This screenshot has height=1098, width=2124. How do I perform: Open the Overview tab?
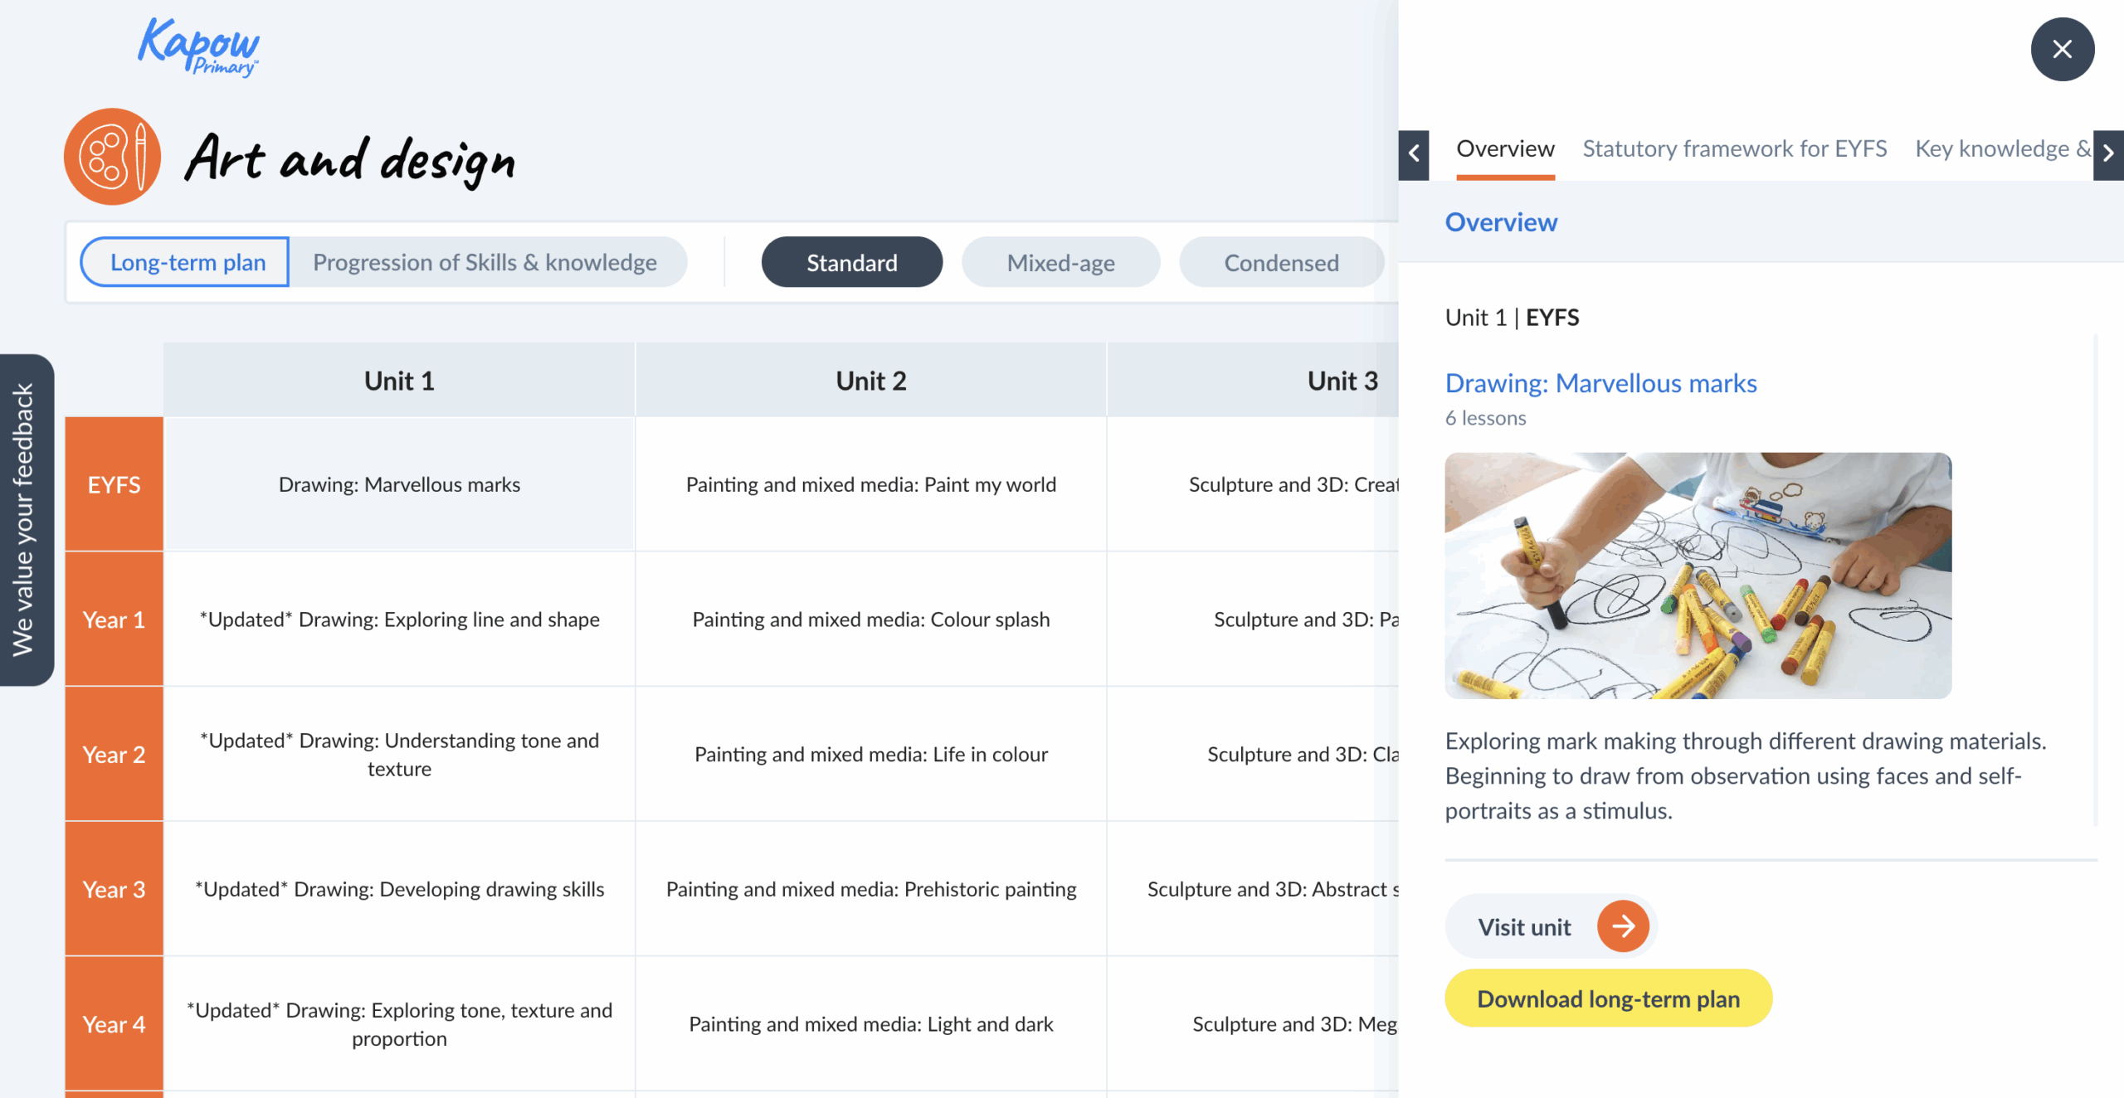[1505, 148]
